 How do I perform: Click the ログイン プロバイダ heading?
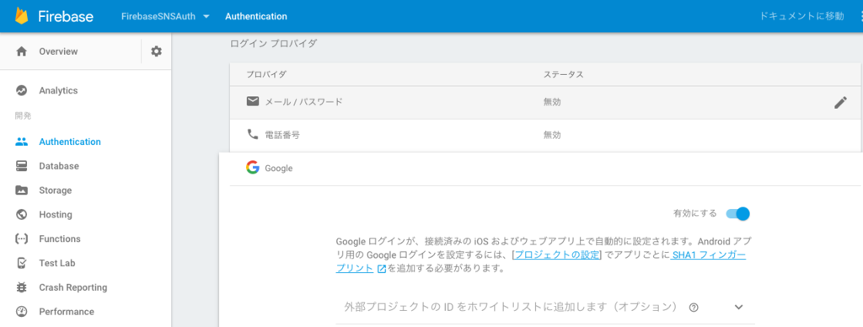click(x=274, y=44)
